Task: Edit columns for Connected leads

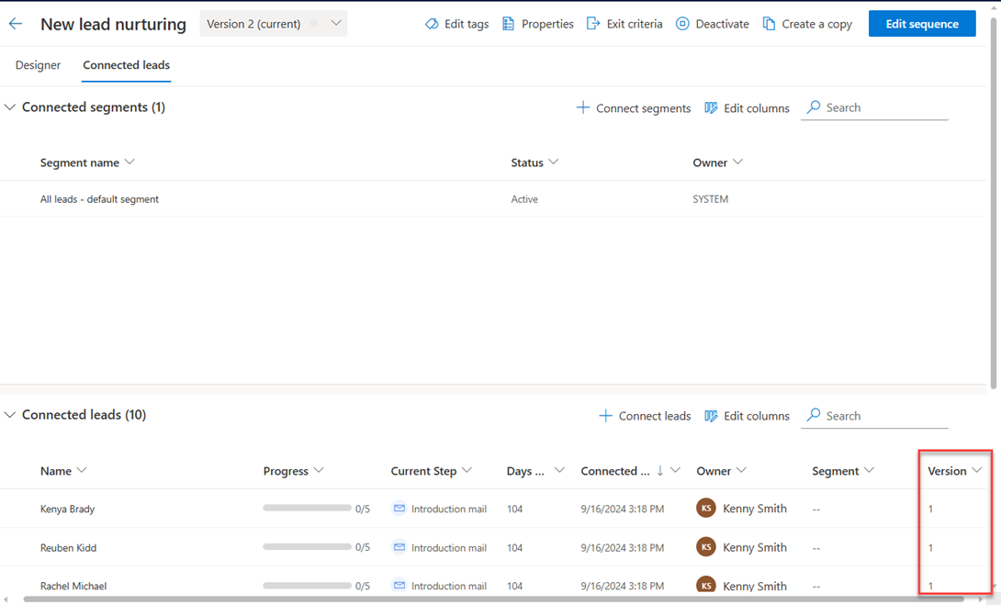Action: 747,416
